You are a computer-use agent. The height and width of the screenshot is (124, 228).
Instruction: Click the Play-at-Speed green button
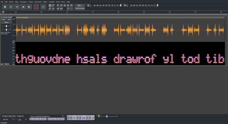click(x=99, y=116)
